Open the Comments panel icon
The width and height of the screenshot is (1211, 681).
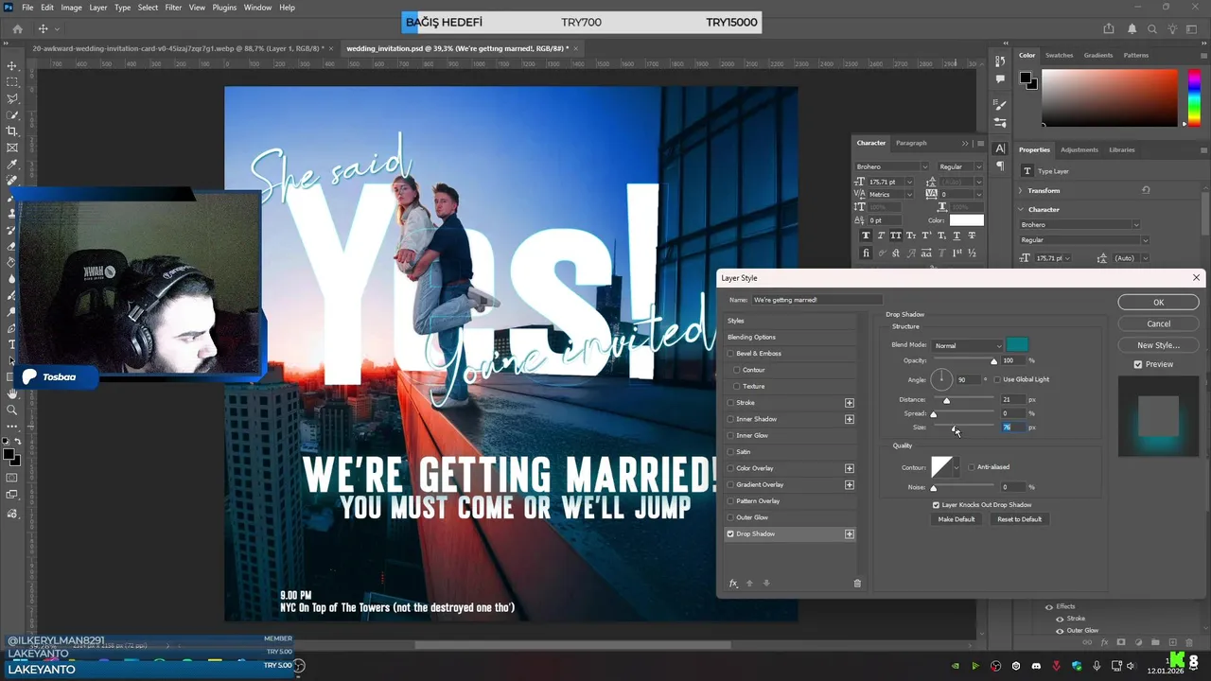[1000, 79]
